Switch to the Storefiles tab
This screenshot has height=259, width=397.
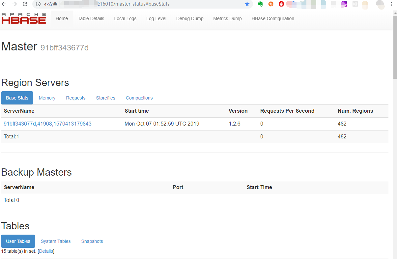click(106, 98)
